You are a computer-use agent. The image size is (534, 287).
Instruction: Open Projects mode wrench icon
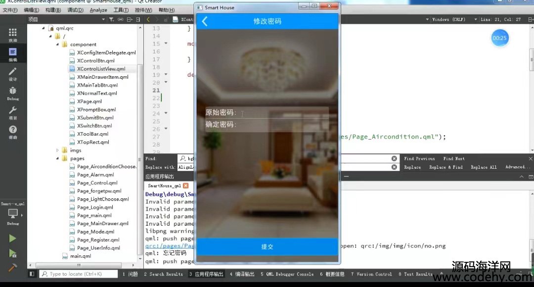(12, 112)
